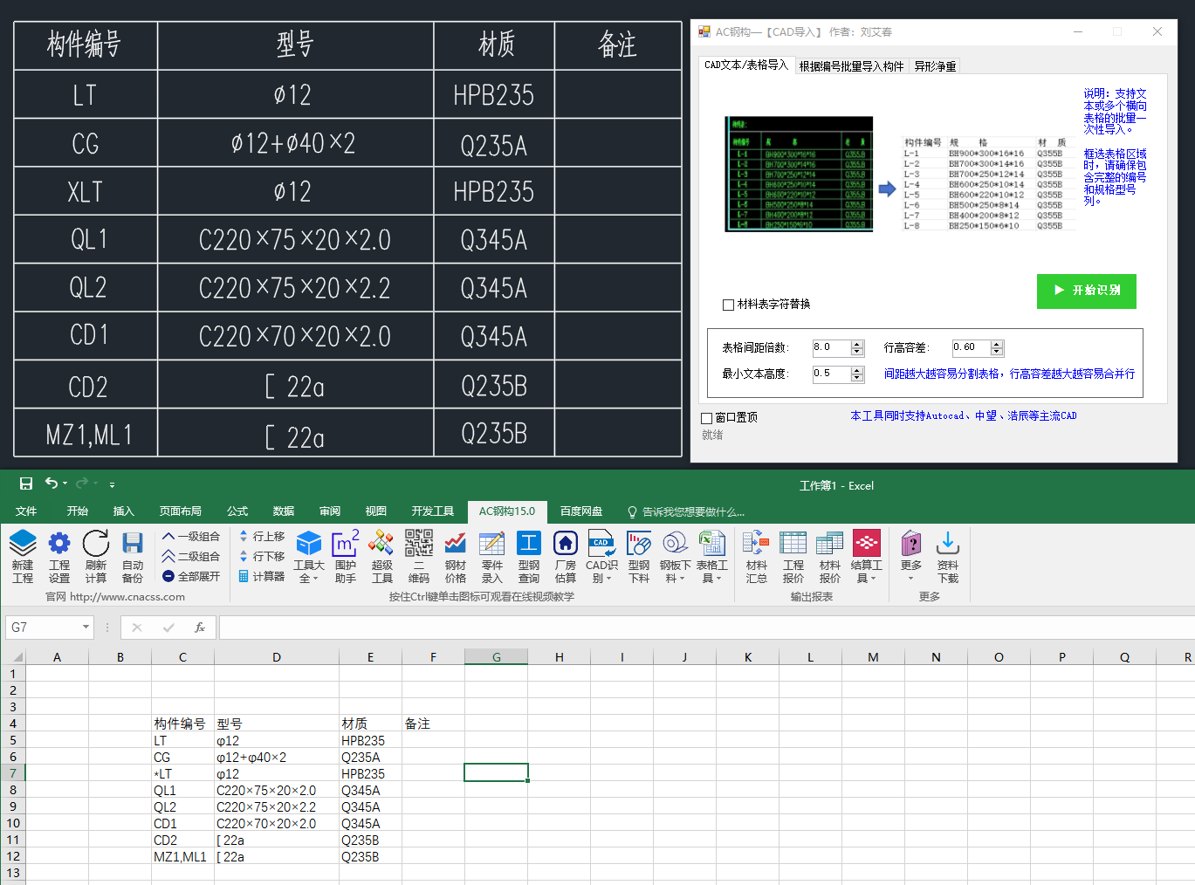1195x885 pixels.
Task: Click the 结算工具 red icon
Action: click(x=867, y=544)
